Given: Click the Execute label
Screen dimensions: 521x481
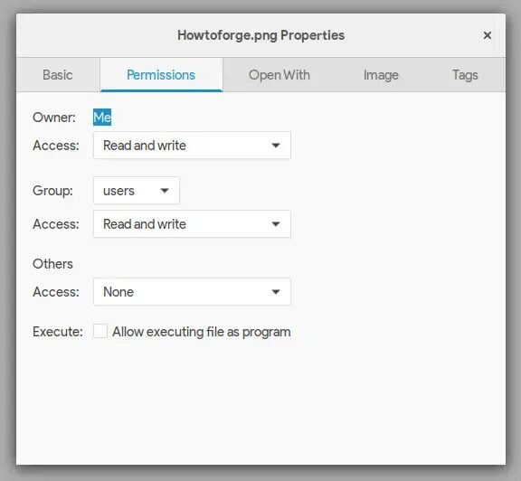Looking at the screenshot, I should point(58,332).
